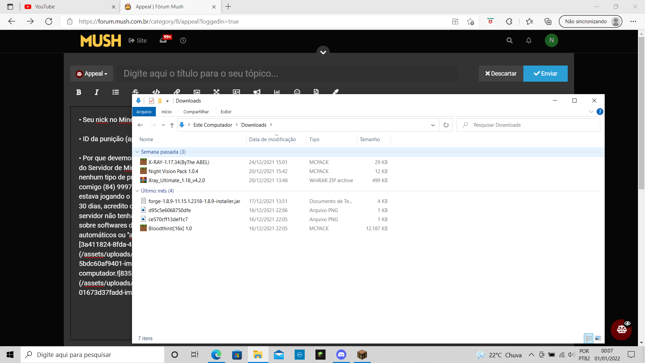Image resolution: width=645 pixels, height=363 pixels.
Task: Click the megaphone icon in composer toolbar
Action: coord(257,92)
